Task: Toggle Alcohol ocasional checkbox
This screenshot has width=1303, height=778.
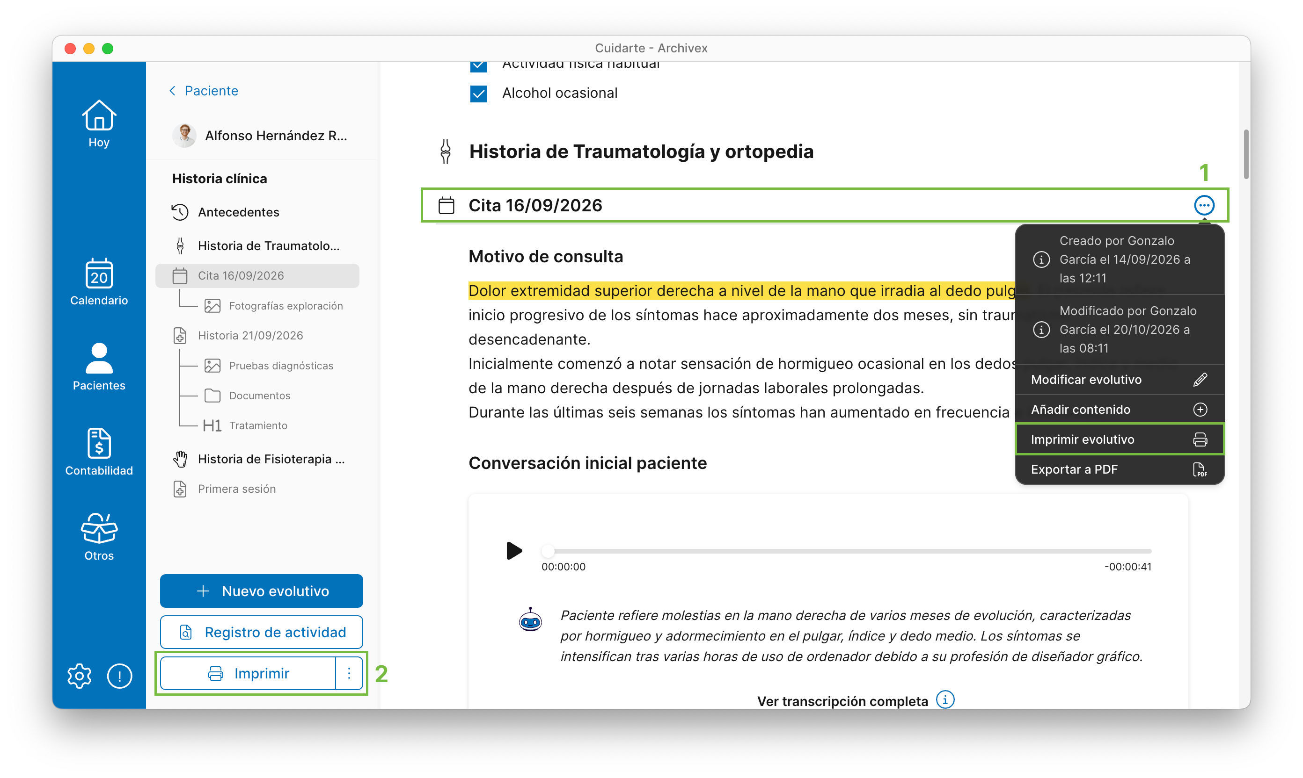Action: pyautogui.click(x=479, y=94)
